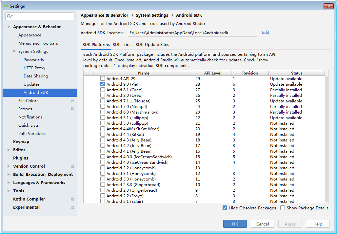
Task: Check the Android 6.0 (Marshmallow) checkbox
Action: pos(103,112)
